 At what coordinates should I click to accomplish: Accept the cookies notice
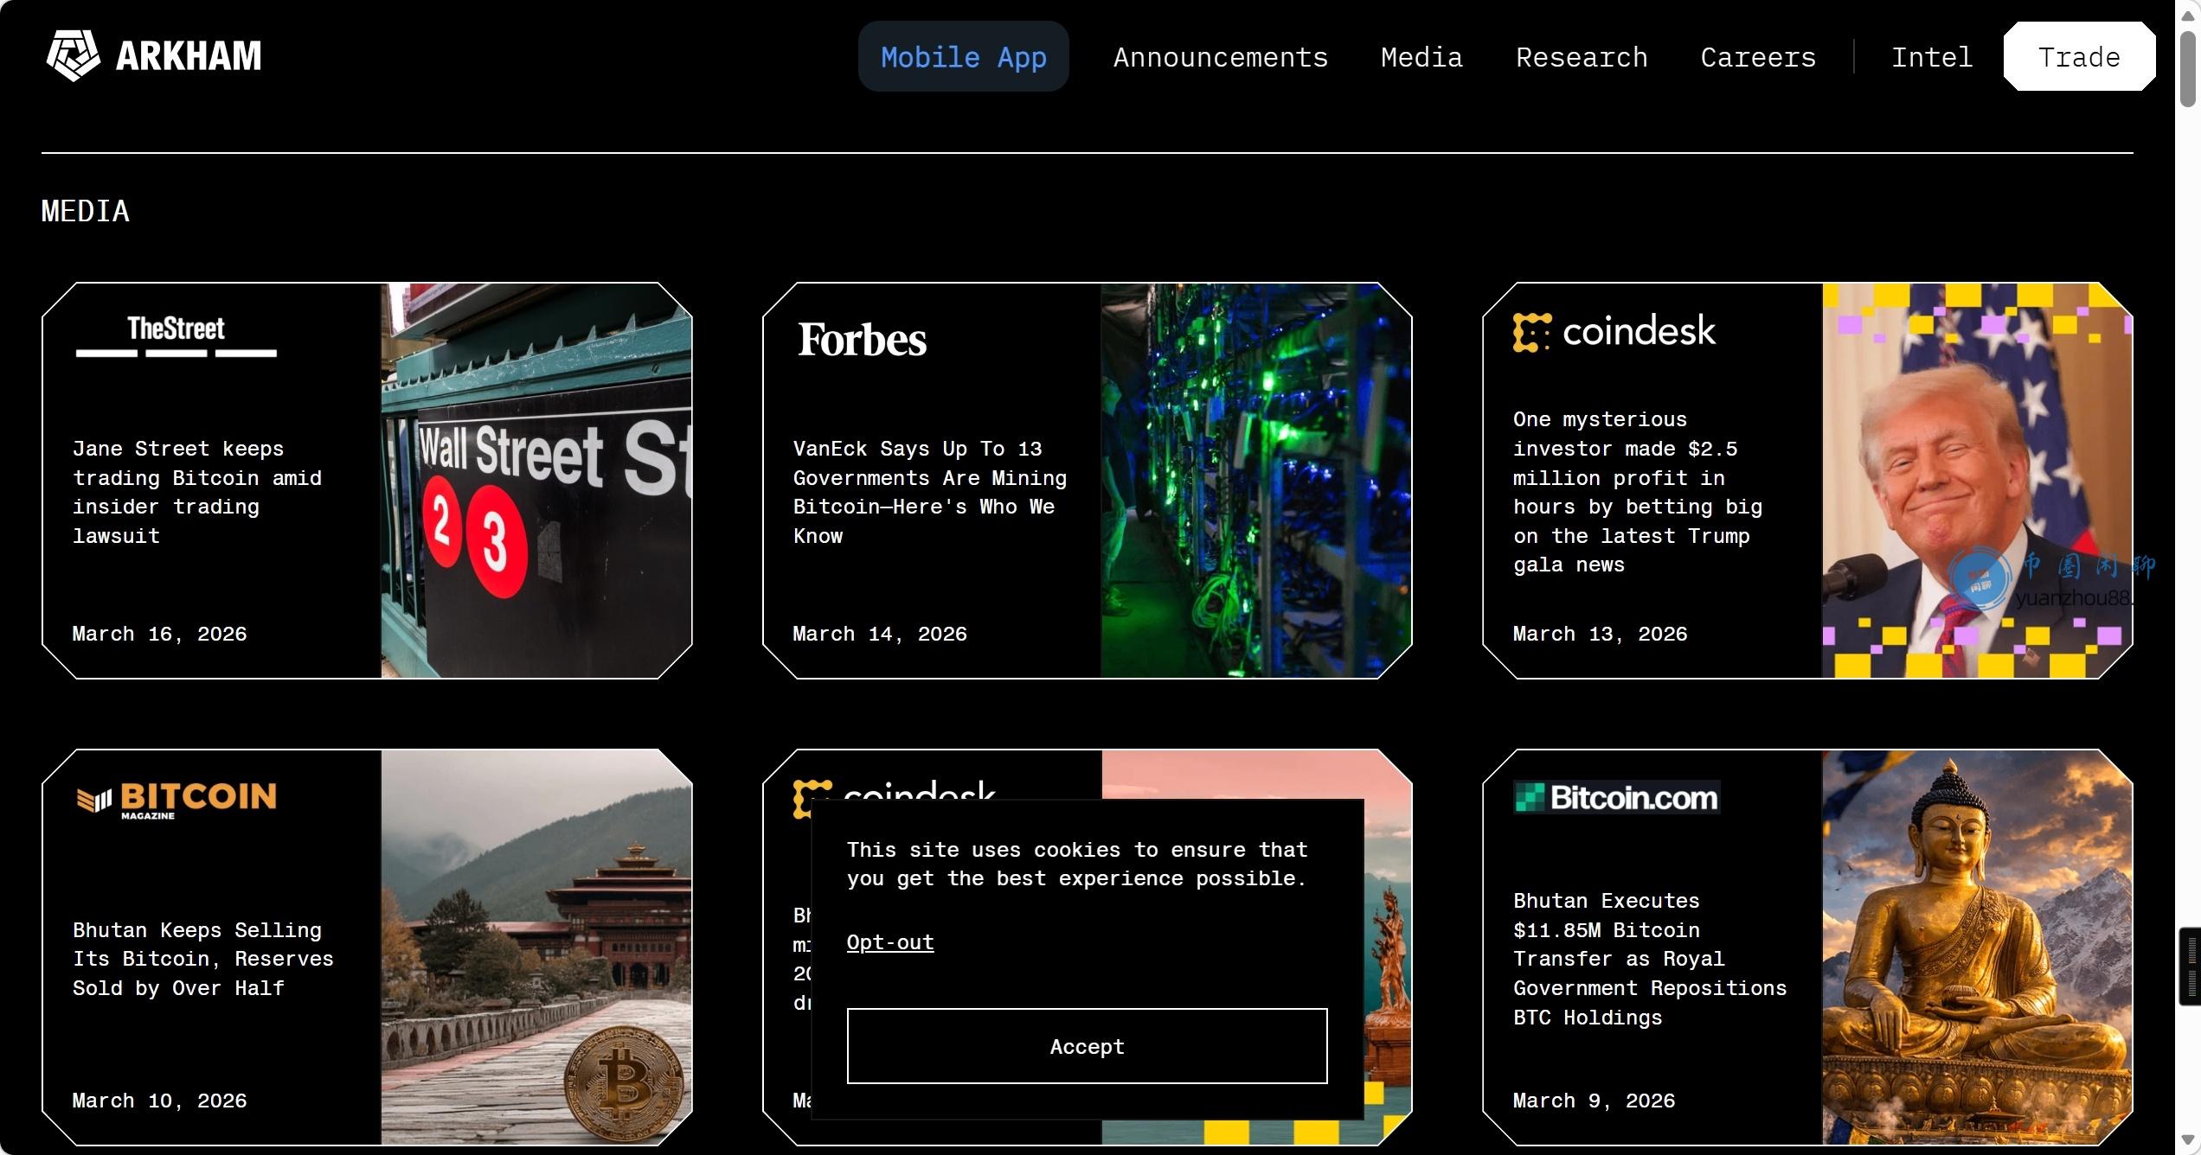pyautogui.click(x=1087, y=1046)
